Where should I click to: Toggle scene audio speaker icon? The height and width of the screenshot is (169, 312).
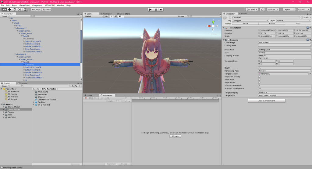(x=115, y=16)
